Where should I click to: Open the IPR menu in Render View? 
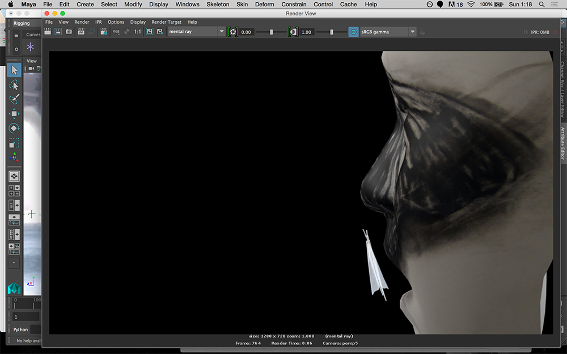pos(99,22)
